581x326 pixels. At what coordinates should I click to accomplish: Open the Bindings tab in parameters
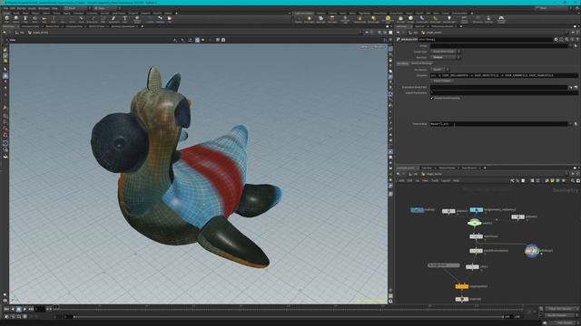pos(421,63)
